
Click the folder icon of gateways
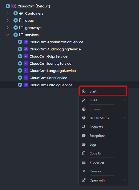click(21, 28)
